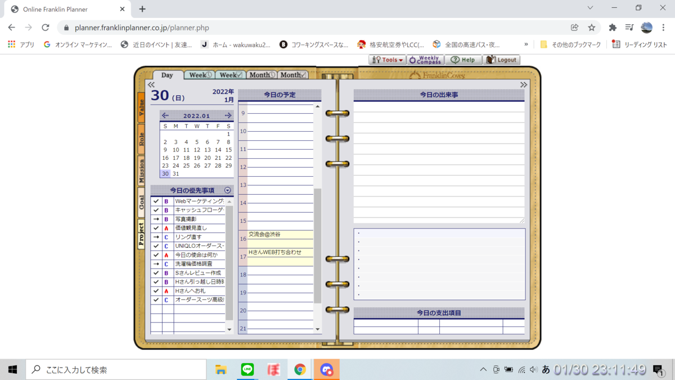Open LINE from the taskbar

[x=247, y=369]
